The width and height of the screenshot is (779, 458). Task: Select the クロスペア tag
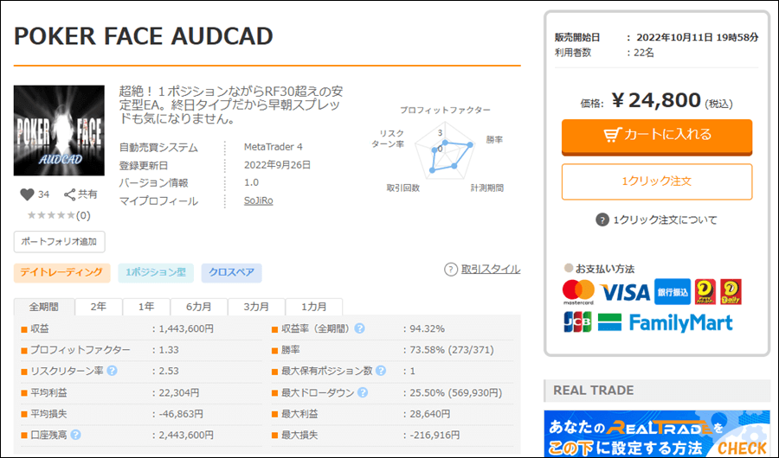(231, 272)
